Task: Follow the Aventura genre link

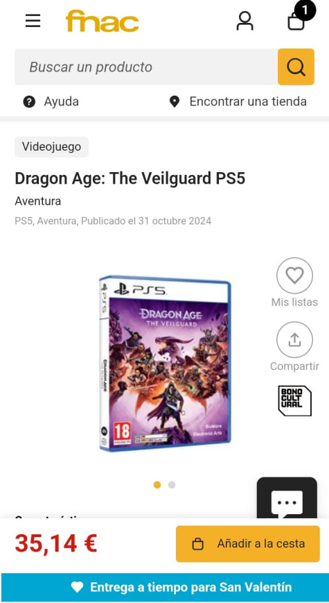Action: click(x=37, y=201)
